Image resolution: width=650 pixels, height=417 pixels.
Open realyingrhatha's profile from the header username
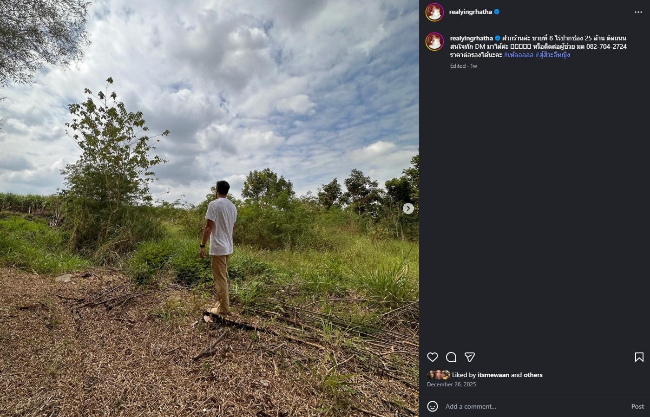click(471, 12)
